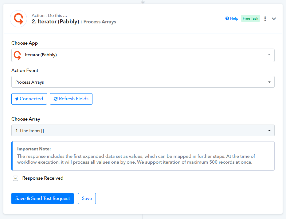Click the blue question mark Help icon
This screenshot has height=219, width=286.
227,18
